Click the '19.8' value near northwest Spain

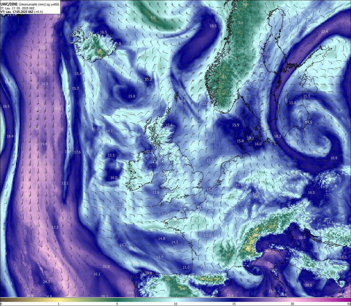(148, 273)
